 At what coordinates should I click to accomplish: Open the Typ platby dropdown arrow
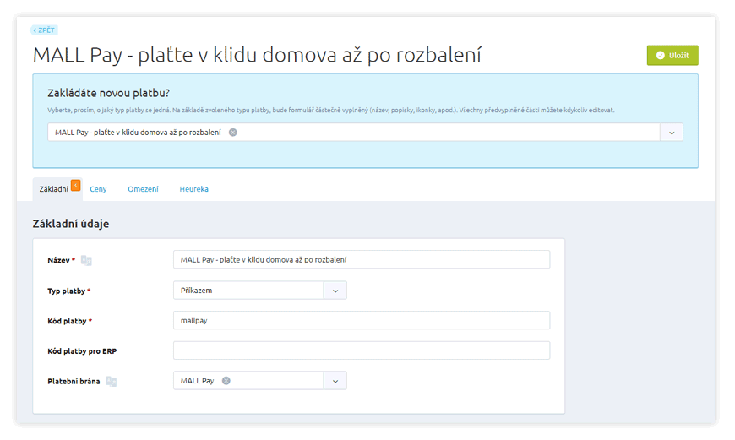(x=335, y=291)
